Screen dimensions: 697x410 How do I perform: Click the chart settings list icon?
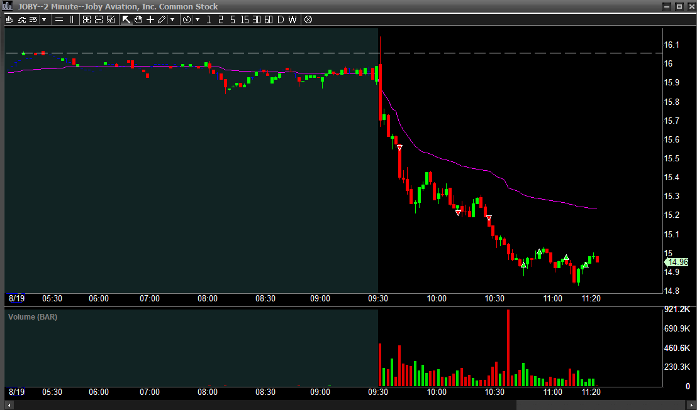pyautogui.click(x=33, y=19)
